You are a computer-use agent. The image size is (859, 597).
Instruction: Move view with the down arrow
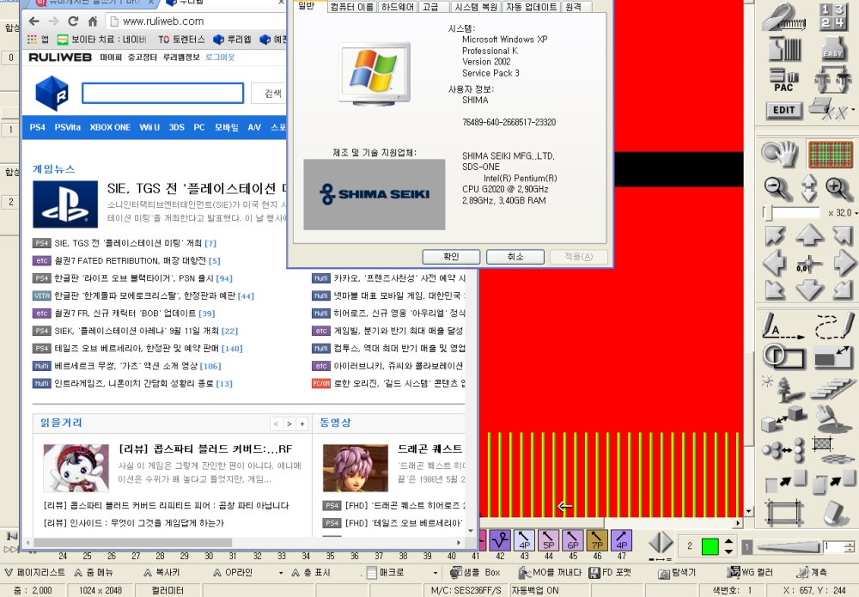click(810, 289)
